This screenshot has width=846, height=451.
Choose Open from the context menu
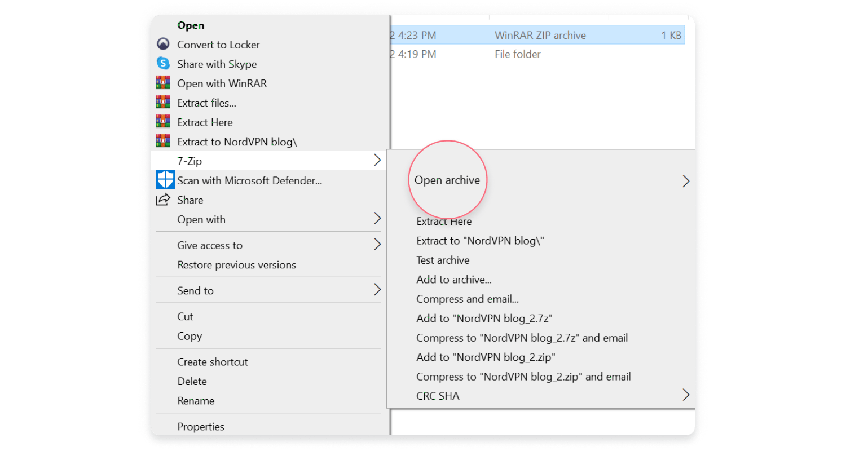[191, 25]
